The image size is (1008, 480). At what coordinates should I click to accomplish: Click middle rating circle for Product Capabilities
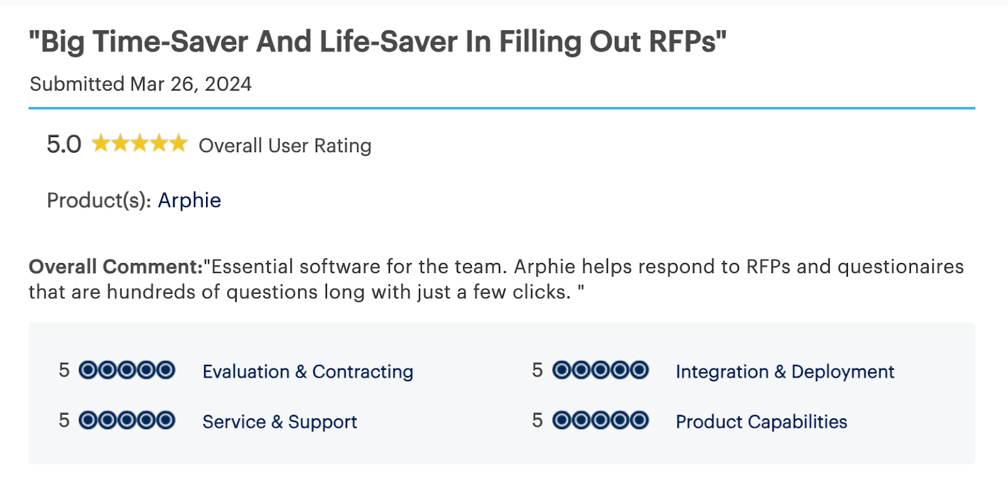click(x=600, y=420)
